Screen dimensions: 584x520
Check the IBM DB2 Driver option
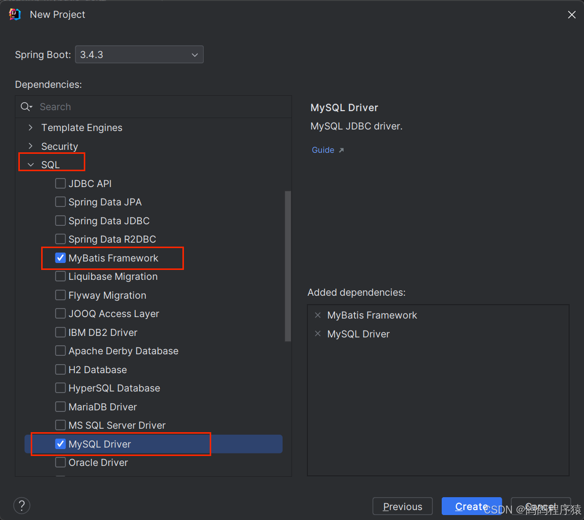(x=60, y=332)
